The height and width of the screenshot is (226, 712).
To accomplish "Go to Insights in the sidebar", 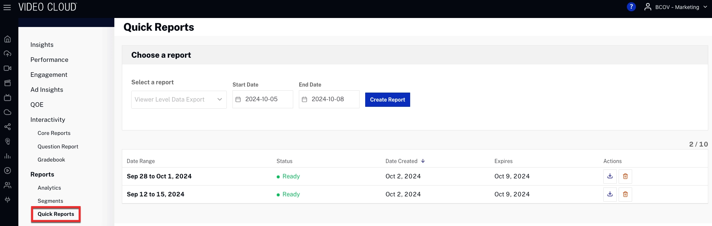I will 42,45.
